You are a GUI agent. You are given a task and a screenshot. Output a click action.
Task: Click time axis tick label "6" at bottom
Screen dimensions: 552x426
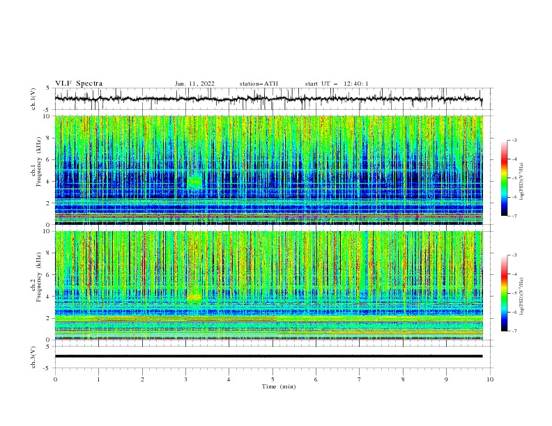[316, 379]
